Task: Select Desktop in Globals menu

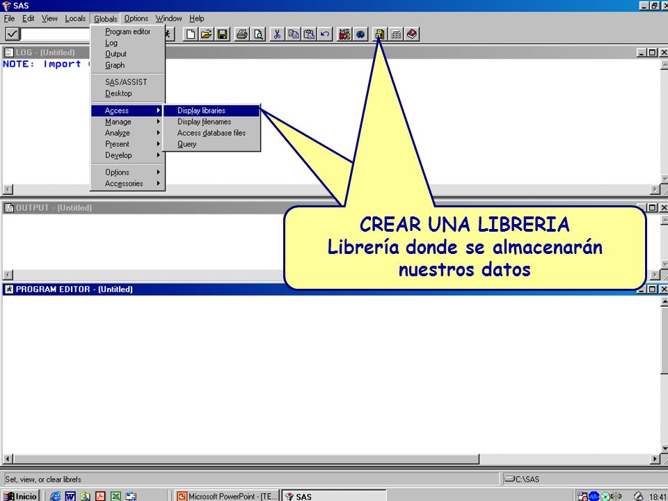Action: pos(128,93)
